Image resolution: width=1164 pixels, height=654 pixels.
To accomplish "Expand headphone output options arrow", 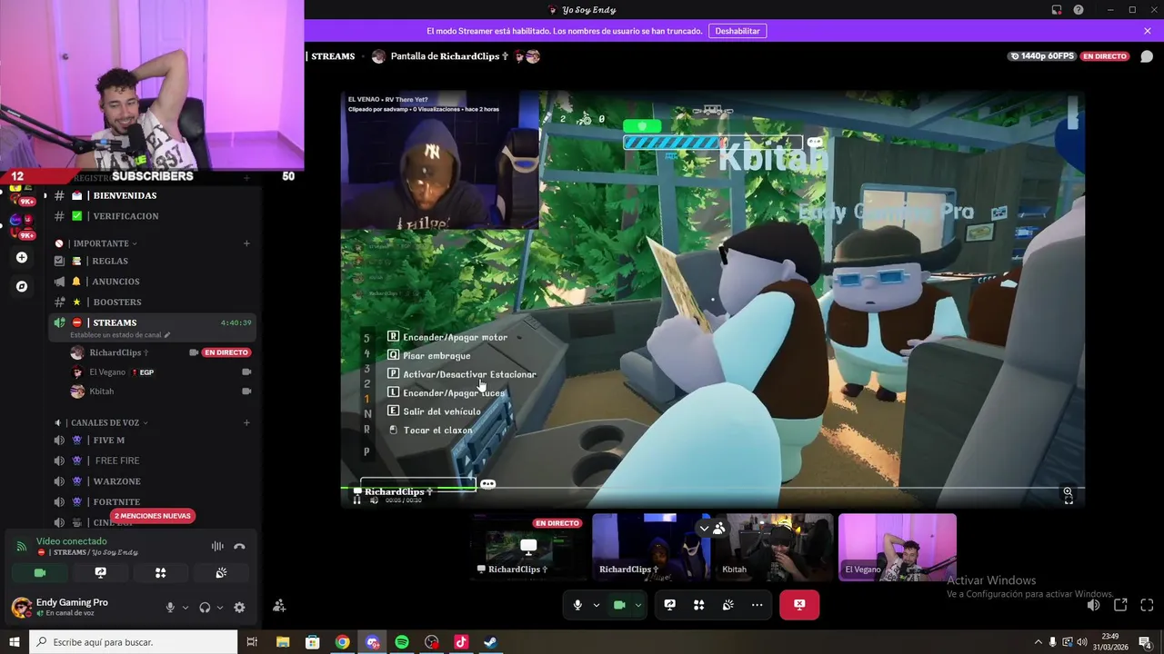I will tap(219, 608).
